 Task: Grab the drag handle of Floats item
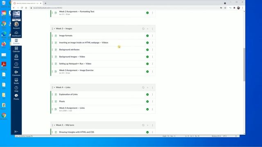52,102
